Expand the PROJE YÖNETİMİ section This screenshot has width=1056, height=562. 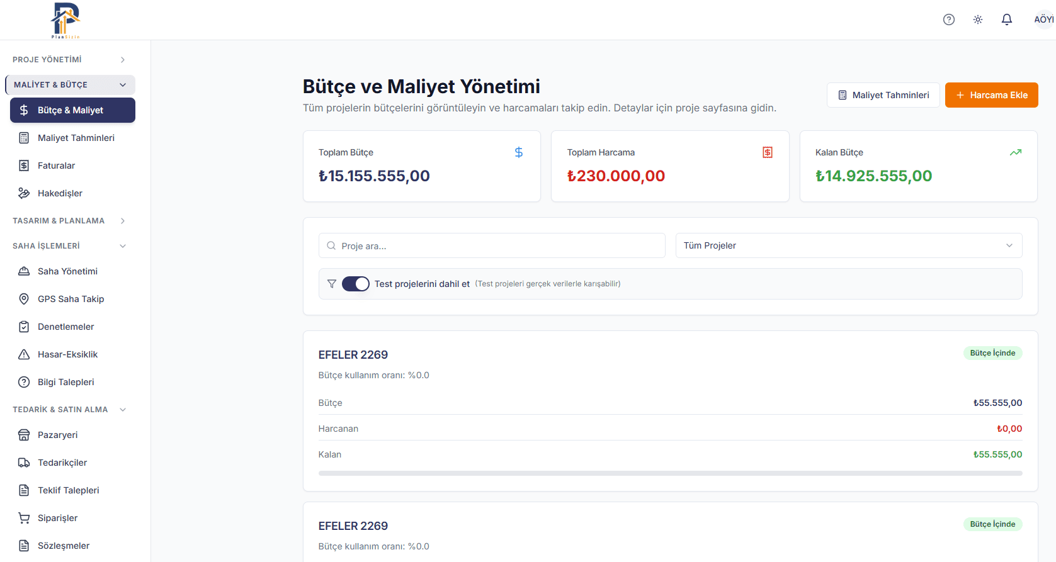point(70,60)
